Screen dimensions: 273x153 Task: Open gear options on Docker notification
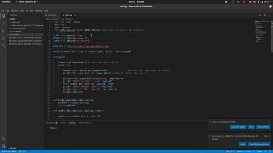(x=265, y=136)
